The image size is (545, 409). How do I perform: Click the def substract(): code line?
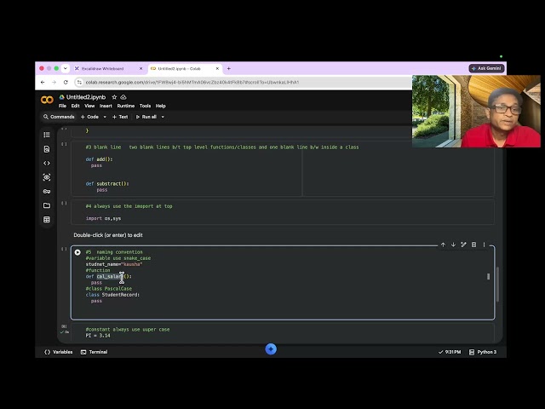(107, 184)
